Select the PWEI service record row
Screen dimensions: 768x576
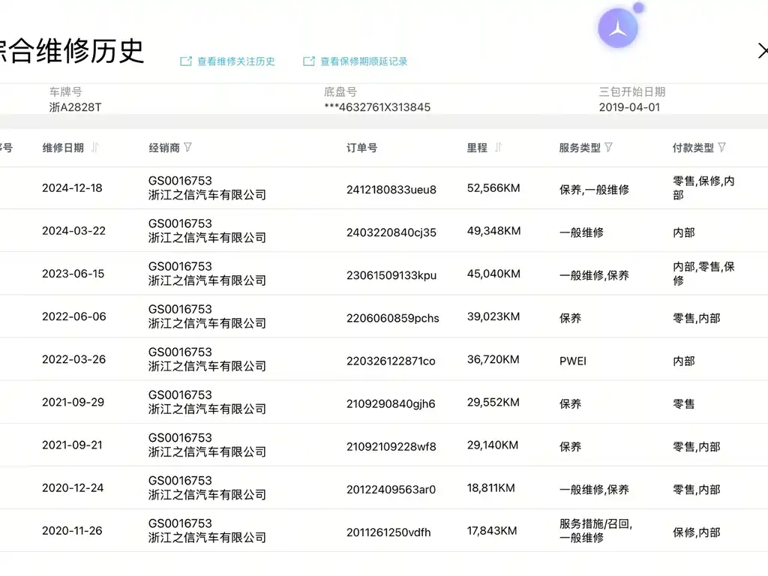(x=384, y=359)
